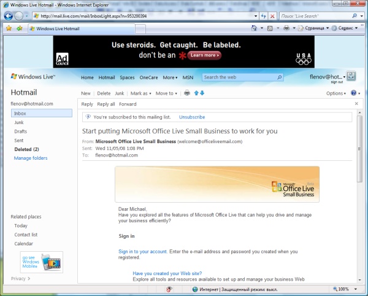Click Sign in to your account link
Image resolution: width=368 pixels, height=296 pixels.
143,252
